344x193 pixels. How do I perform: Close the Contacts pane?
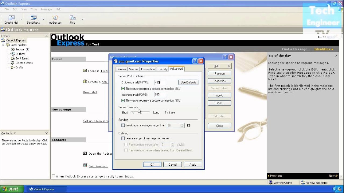tap(46, 133)
